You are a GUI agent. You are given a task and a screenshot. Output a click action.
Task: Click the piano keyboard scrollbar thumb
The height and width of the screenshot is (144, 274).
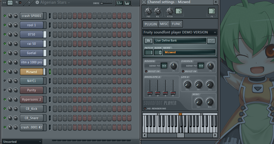[180, 135]
